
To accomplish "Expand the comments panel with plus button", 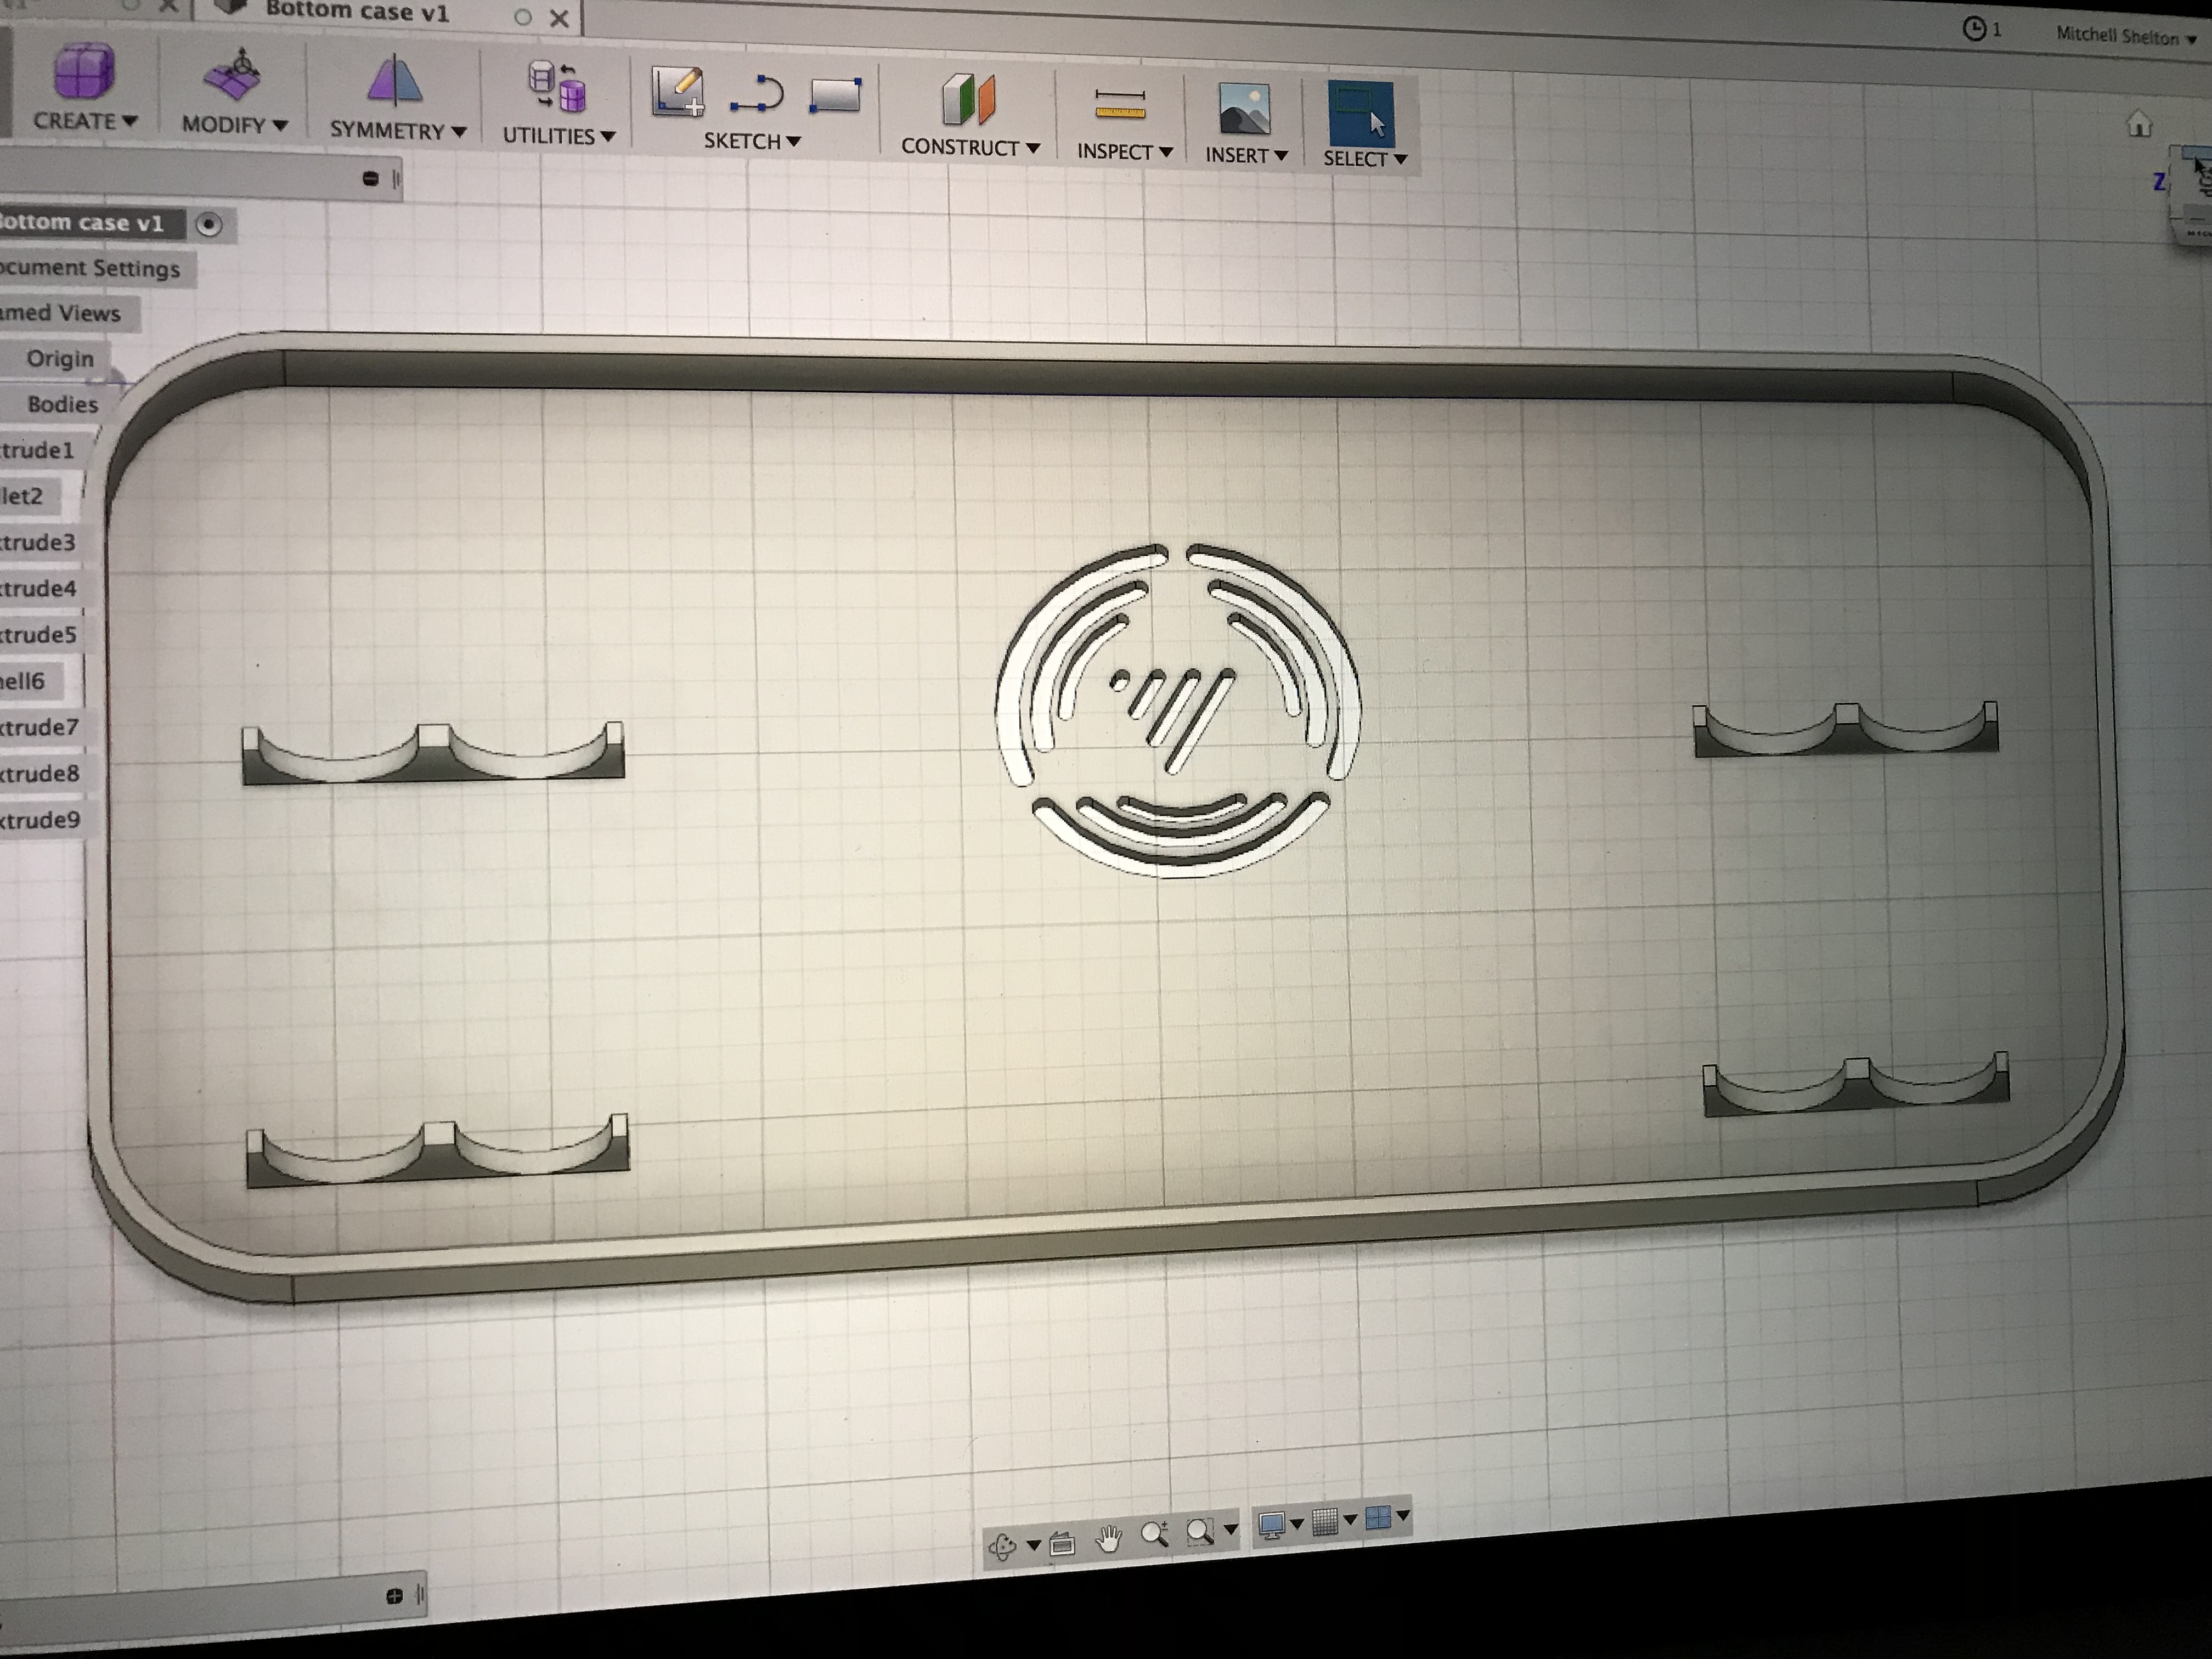I will pos(394,1596).
